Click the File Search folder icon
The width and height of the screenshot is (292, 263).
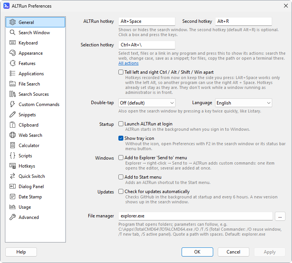(x=13, y=84)
